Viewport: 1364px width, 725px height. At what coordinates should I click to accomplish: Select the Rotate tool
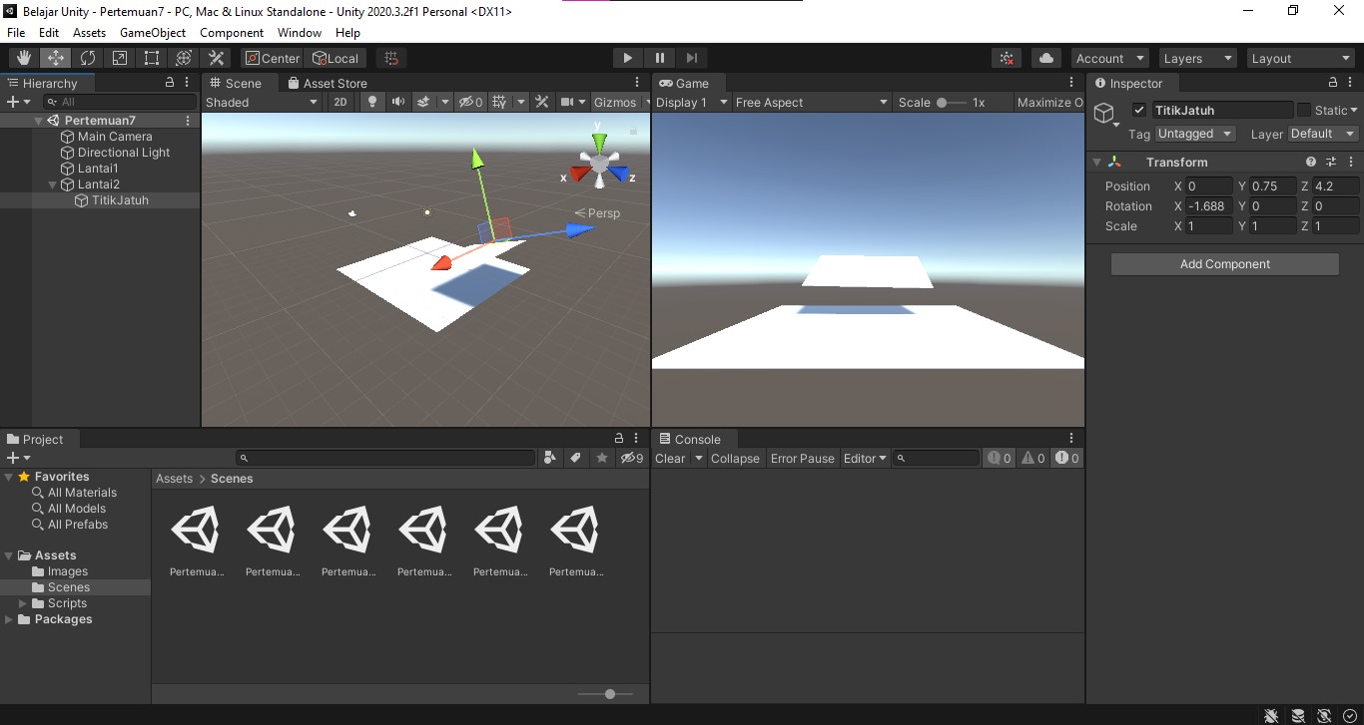(x=88, y=57)
